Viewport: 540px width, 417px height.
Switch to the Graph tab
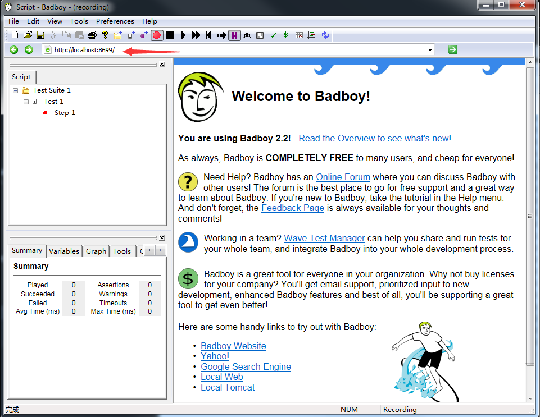click(x=96, y=251)
